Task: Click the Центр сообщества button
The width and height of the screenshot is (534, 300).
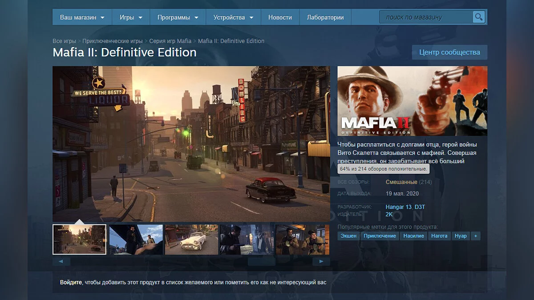Action: [x=449, y=52]
